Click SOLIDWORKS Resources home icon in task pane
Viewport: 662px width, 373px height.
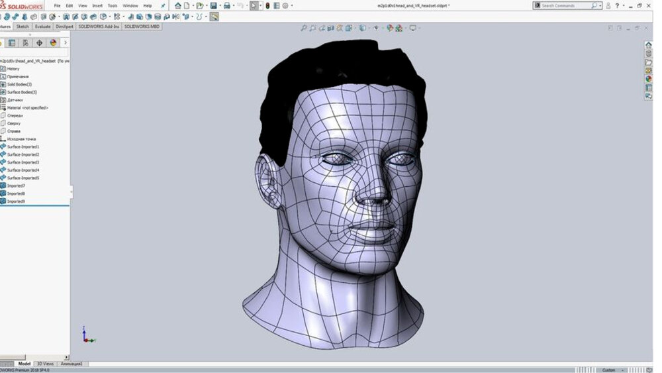point(649,45)
